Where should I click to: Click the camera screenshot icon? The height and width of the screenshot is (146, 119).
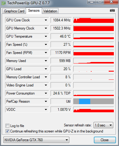pos(112,11)
